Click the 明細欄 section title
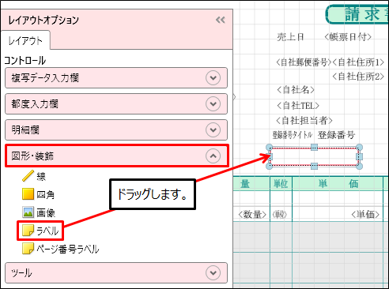 point(25,130)
